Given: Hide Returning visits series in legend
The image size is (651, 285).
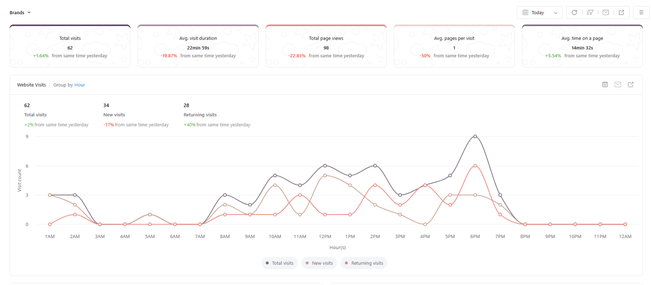Looking at the screenshot, I should point(364,263).
